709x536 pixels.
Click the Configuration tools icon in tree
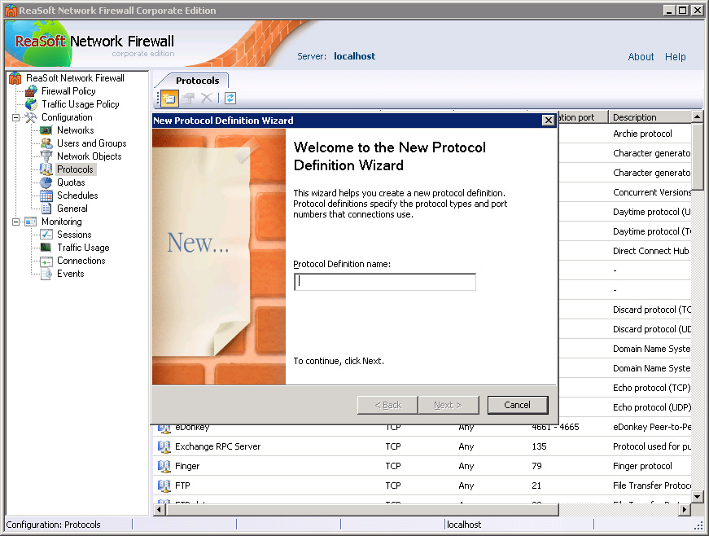pos(31,117)
